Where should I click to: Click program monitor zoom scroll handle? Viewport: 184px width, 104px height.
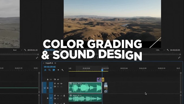[x=180, y=54]
